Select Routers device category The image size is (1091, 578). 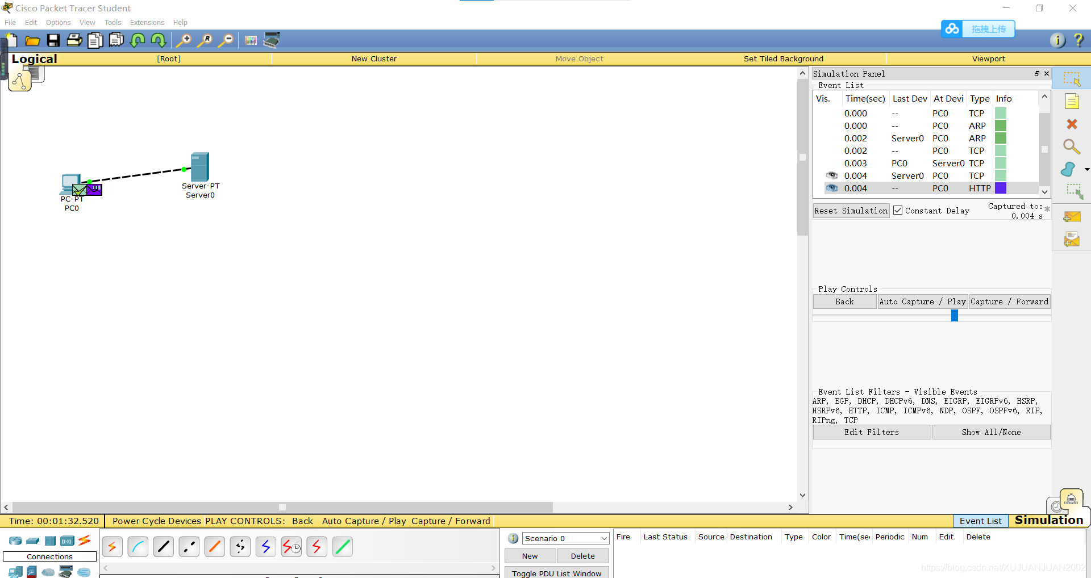15,541
